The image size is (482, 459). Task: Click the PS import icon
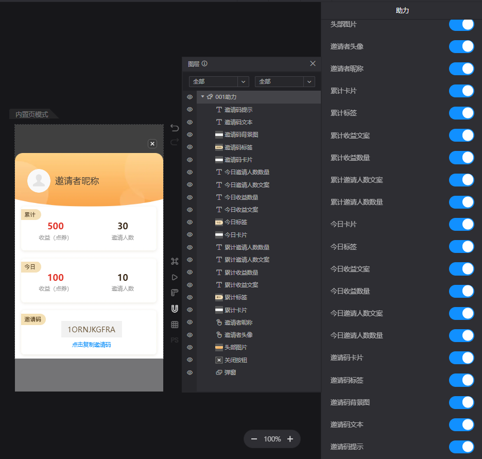click(x=175, y=340)
